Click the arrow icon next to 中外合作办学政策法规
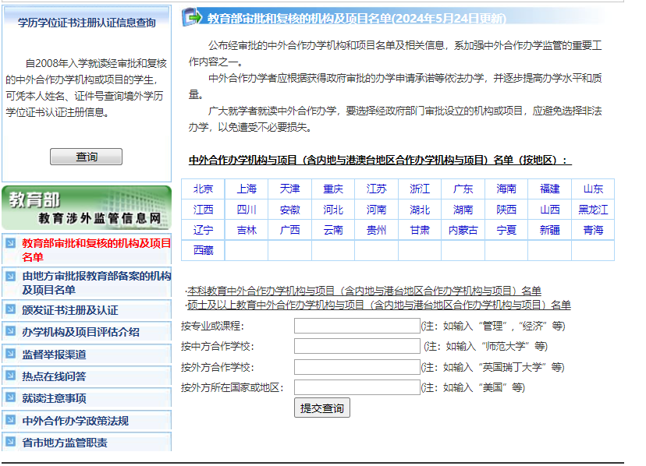The image size is (646, 466). tap(10, 420)
